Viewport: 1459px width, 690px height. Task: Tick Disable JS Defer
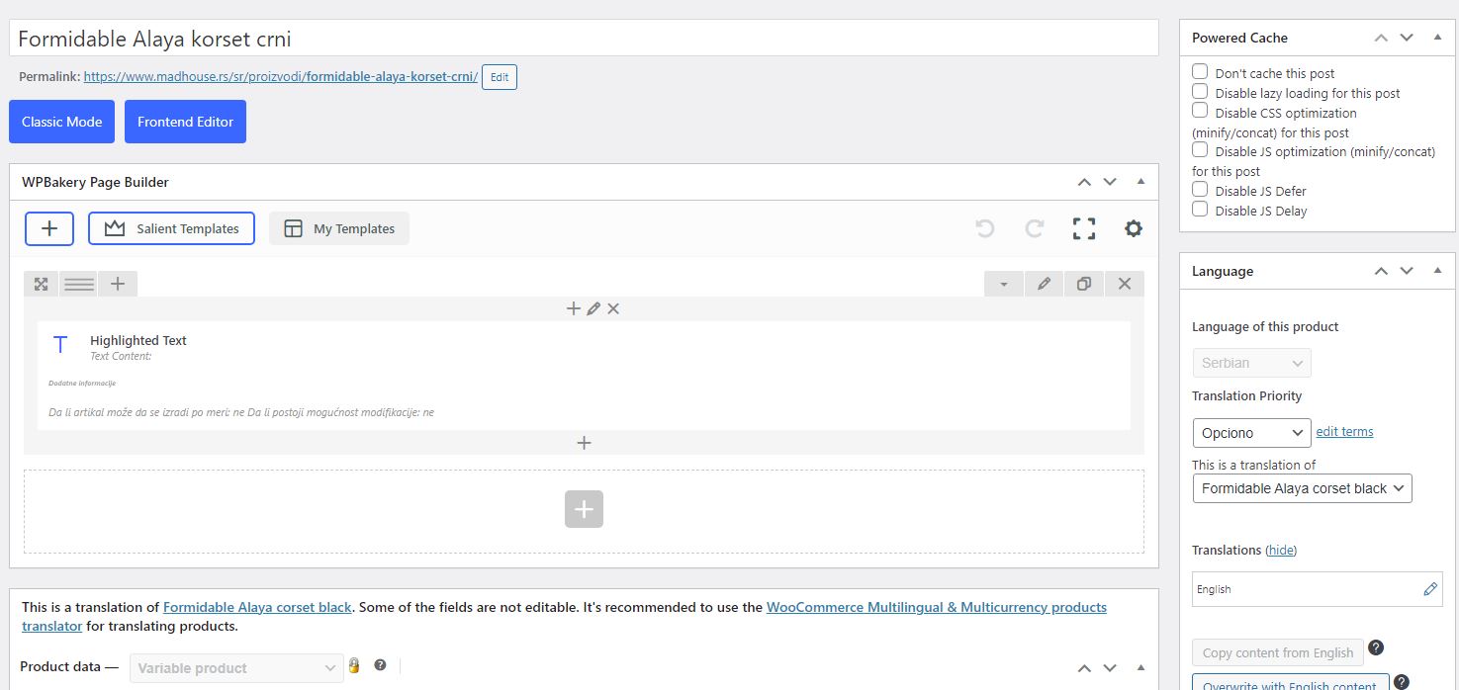click(1200, 189)
